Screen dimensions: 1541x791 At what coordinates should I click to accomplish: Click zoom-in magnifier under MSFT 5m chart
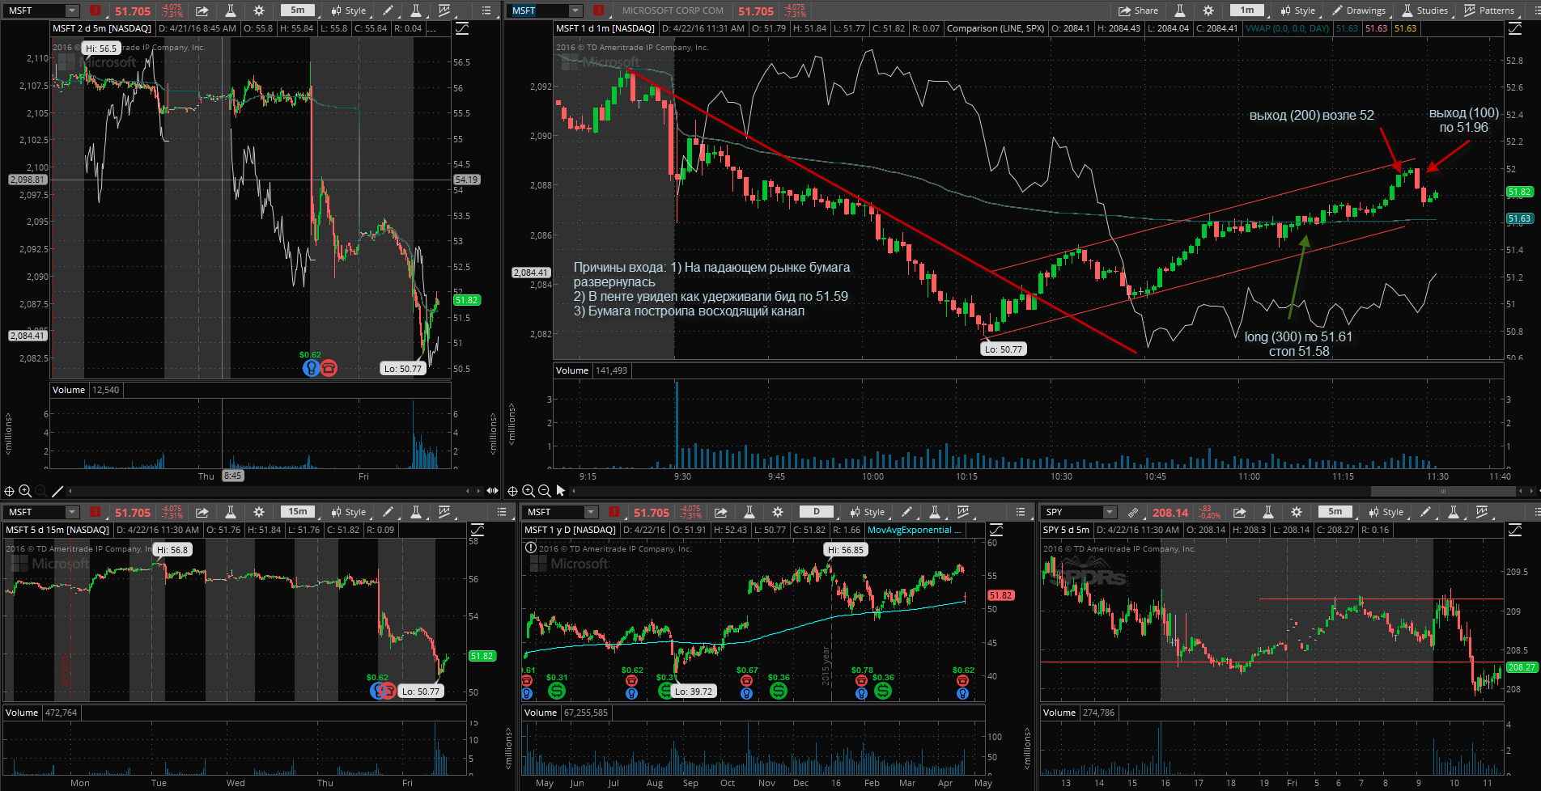click(x=25, y=491)
